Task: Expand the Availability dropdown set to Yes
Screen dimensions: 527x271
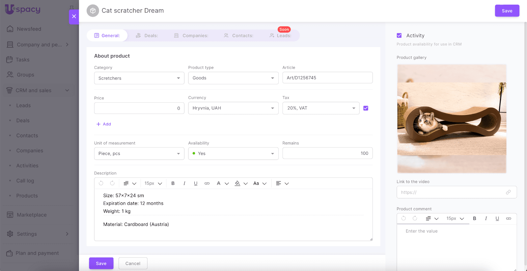Action: pos(233,153)
